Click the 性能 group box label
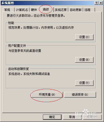This screenshot has height=122, width=104. coord(11,23)
